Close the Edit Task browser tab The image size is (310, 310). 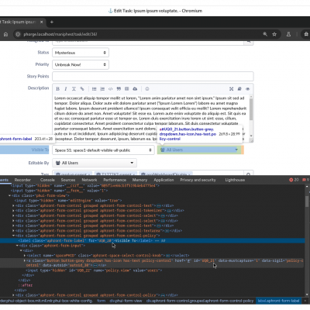[41, 22]
